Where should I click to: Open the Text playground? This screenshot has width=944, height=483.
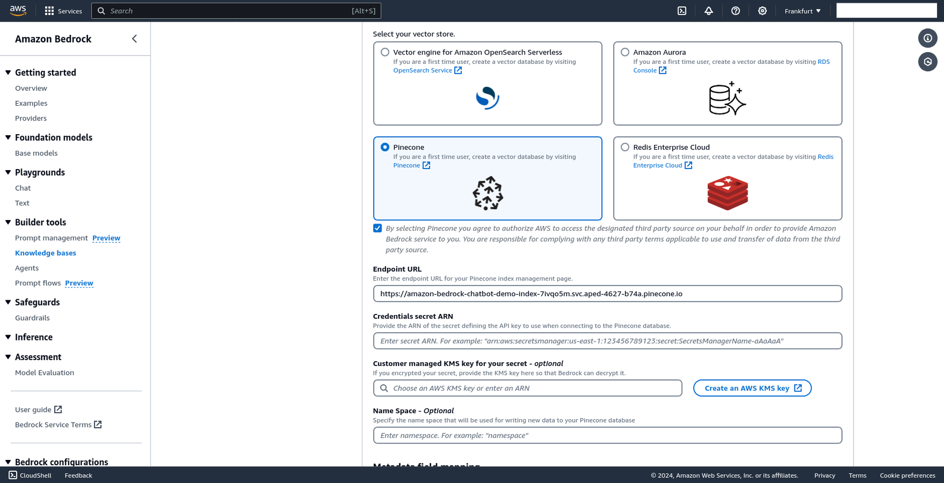pyautogui.click(x=22, y=203)
